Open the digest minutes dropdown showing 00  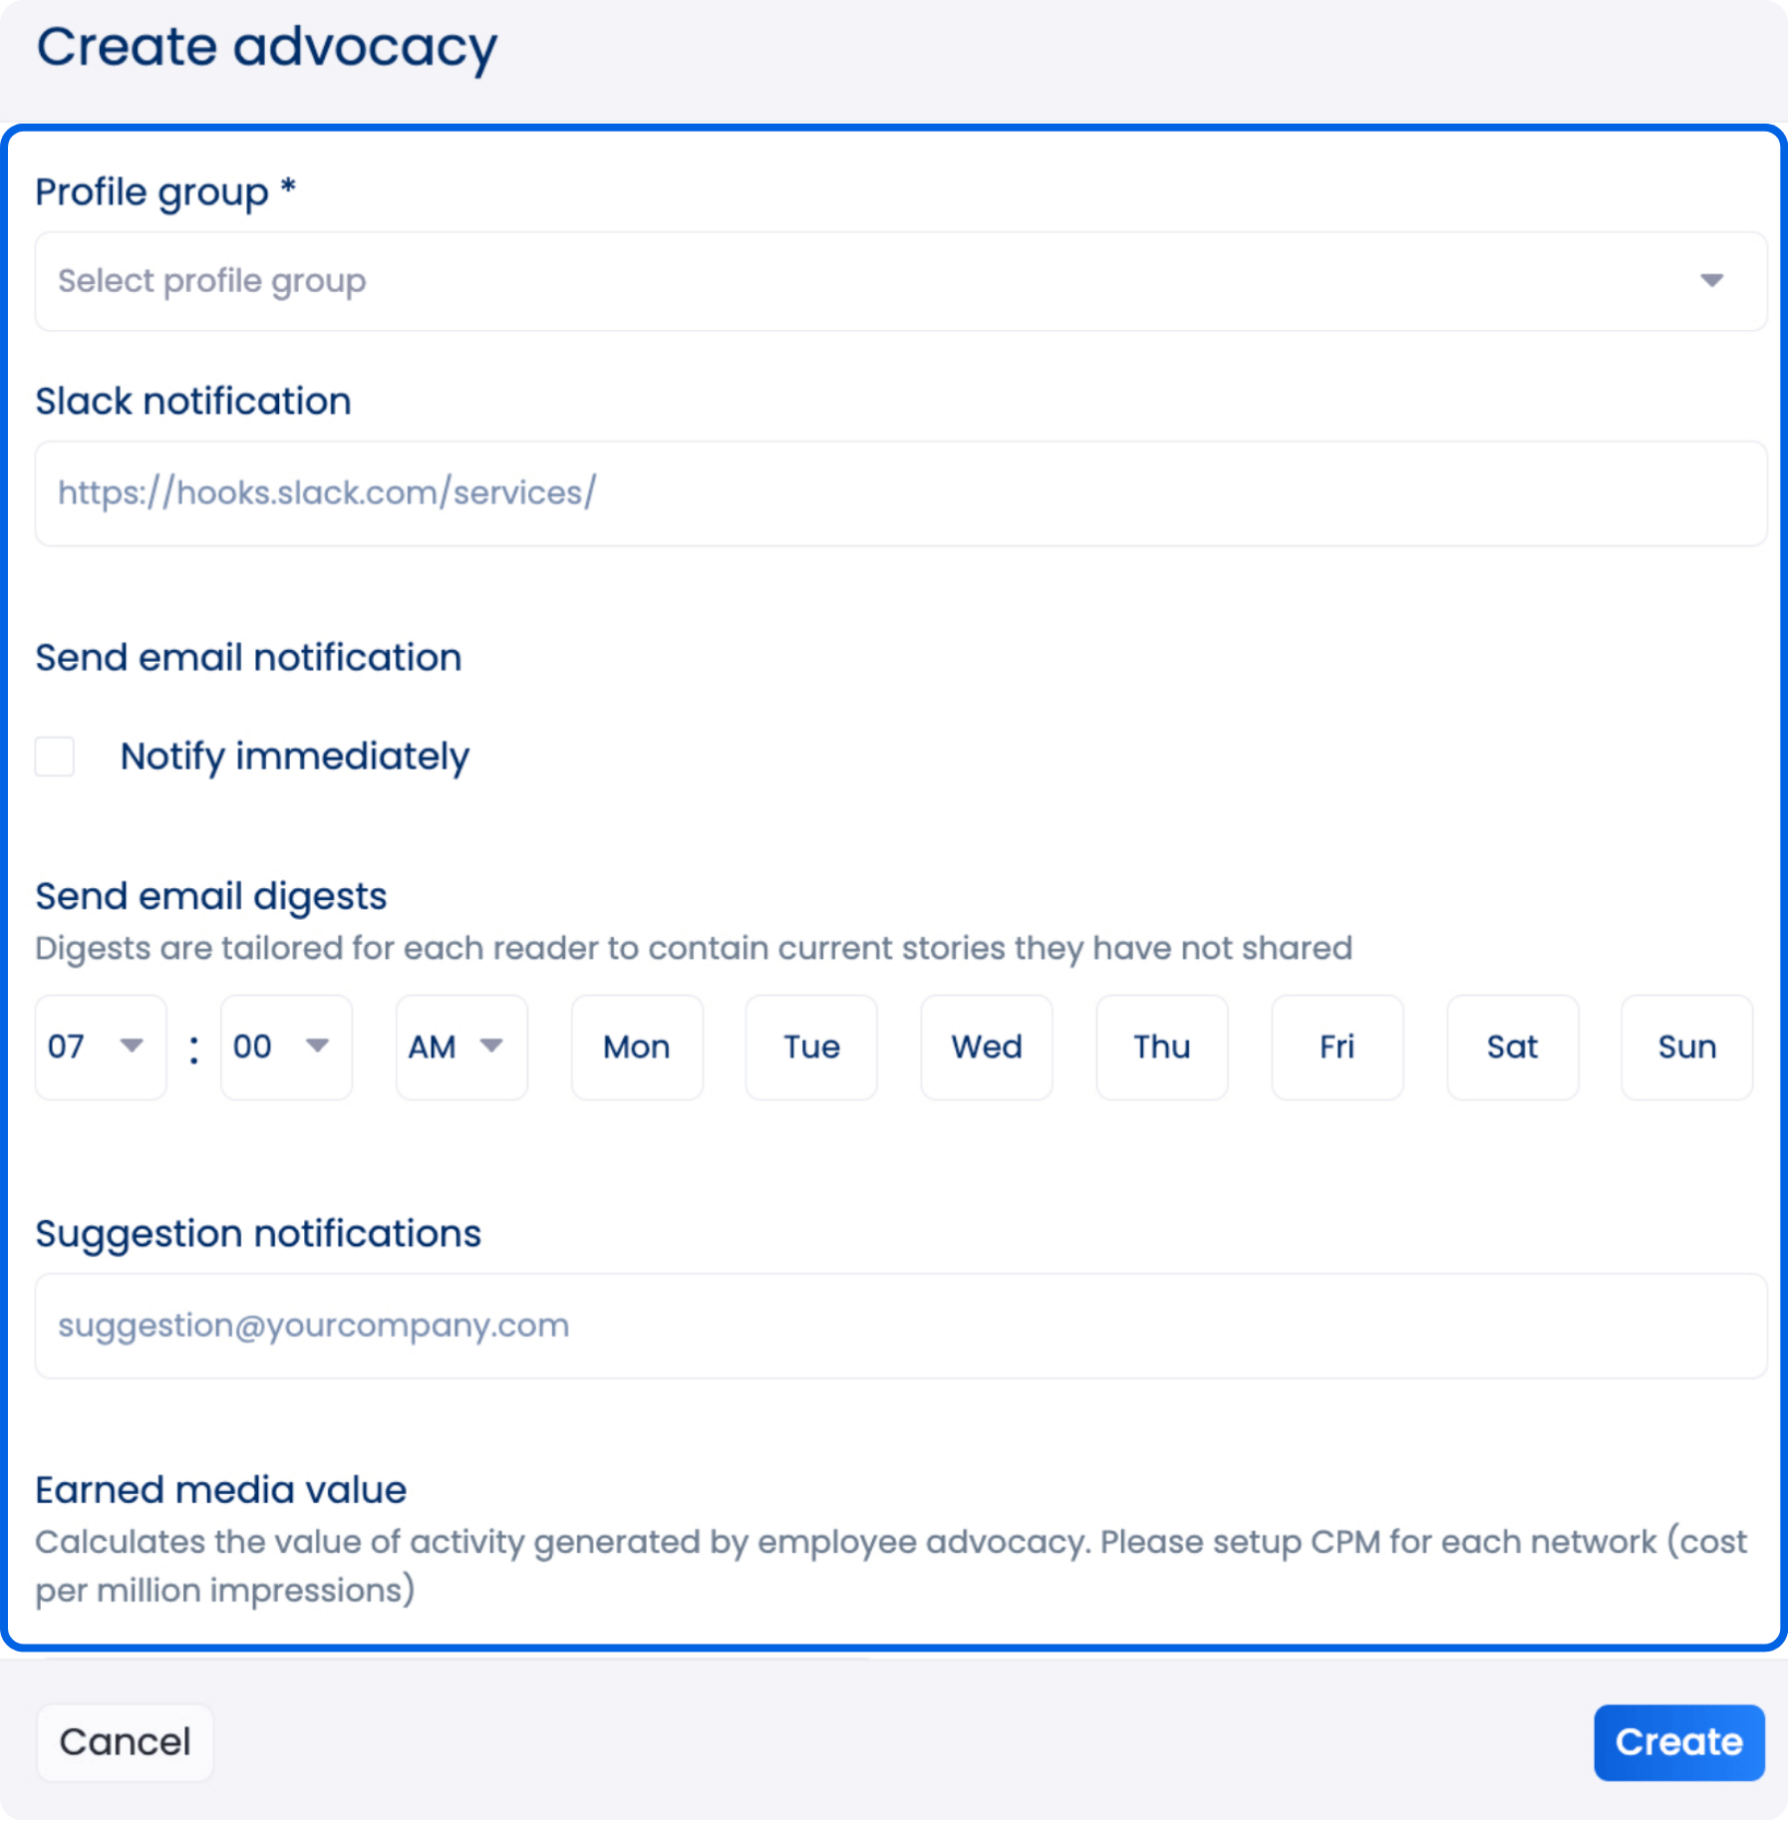pos(285,1048)
